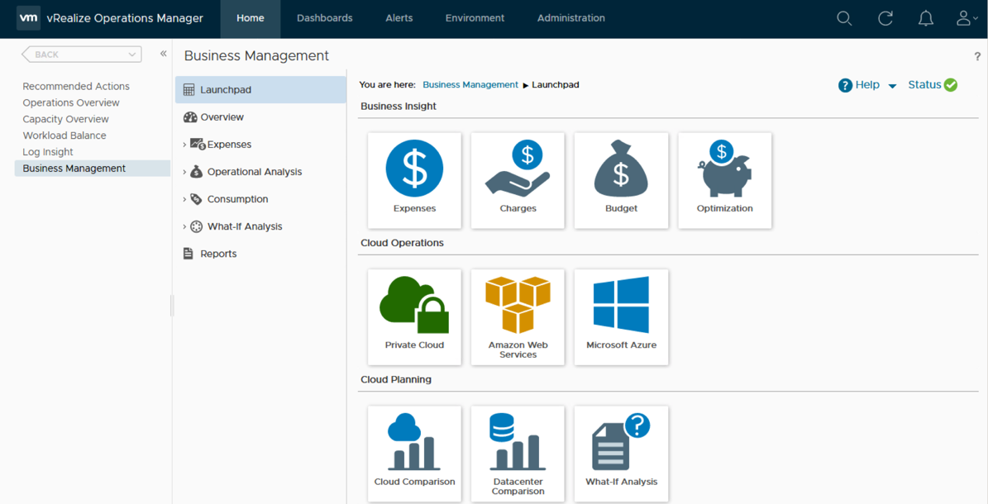Click the search magnifier icon
The image size is (988, 504).
click(x=844, y=17)
